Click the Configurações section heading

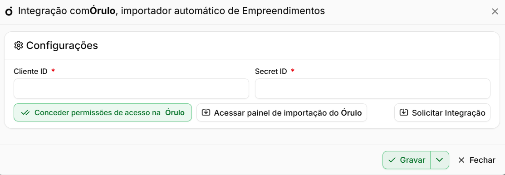62,46
